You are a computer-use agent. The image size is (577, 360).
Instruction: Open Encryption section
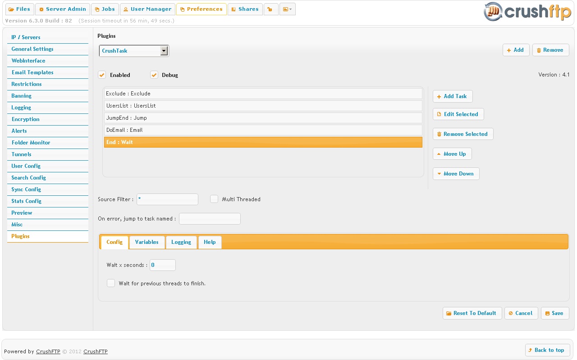point(48,119)
